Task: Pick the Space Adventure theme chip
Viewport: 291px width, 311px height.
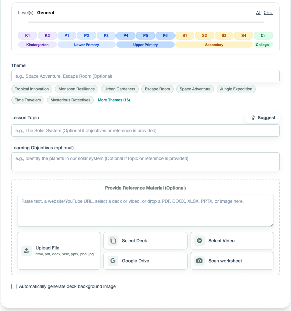Action: 195,89
